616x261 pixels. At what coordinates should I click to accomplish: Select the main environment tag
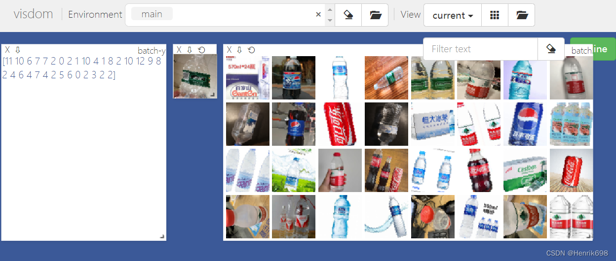point(152,14)
